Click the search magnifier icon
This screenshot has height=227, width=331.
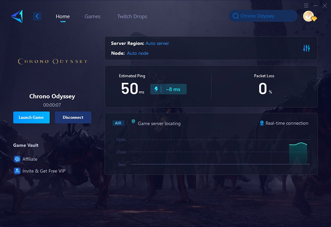pyautogui.click(x=235, y=16)
